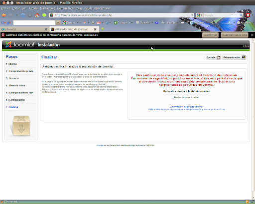The width and height of the screenshot is (255, 204).
Task: Click the search magnifier icon
Action: (x=241, y=15)
